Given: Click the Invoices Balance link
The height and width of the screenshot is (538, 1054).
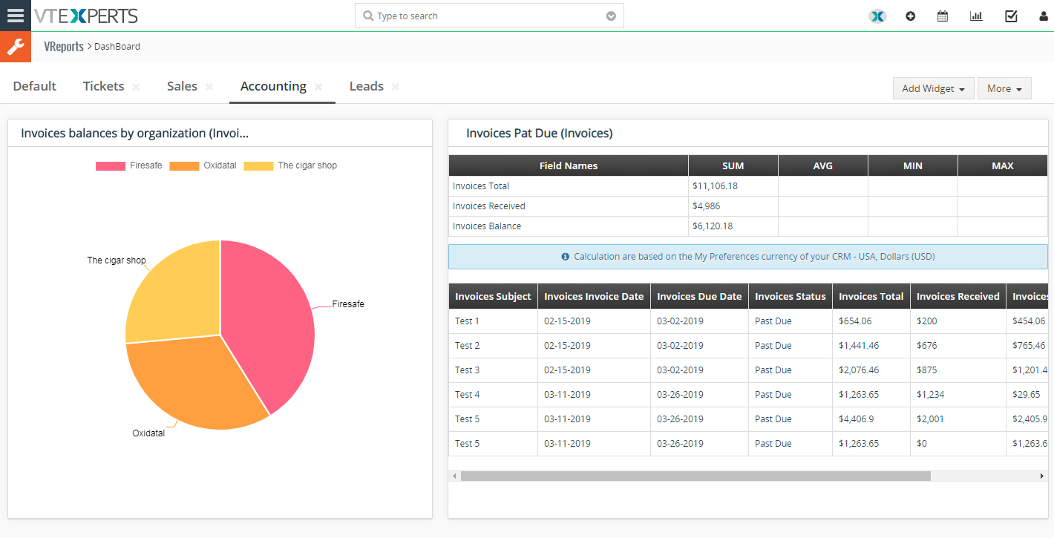Looking at the screenshot, I should pos(488,226).
